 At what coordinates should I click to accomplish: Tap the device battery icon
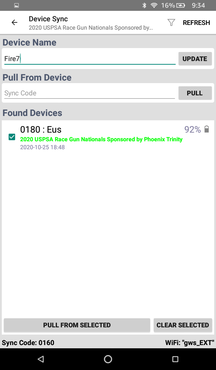click(x=207, y=129)
